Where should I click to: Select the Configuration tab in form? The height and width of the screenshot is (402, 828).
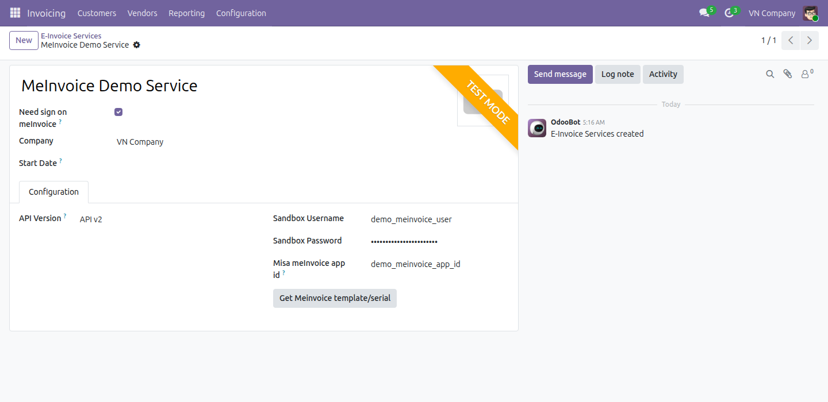pos(53,192)
